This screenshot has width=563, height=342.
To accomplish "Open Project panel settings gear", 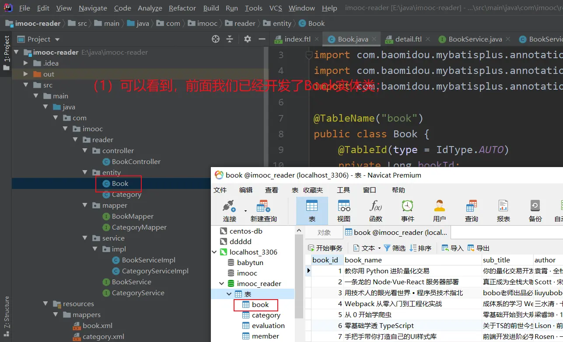I will 248,39.
